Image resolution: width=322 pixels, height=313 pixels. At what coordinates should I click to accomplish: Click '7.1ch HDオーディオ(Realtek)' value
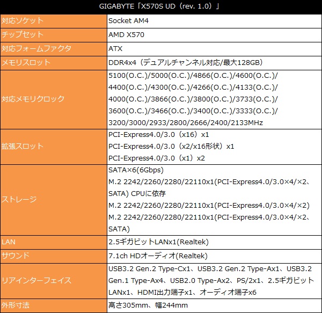(158, 256)
